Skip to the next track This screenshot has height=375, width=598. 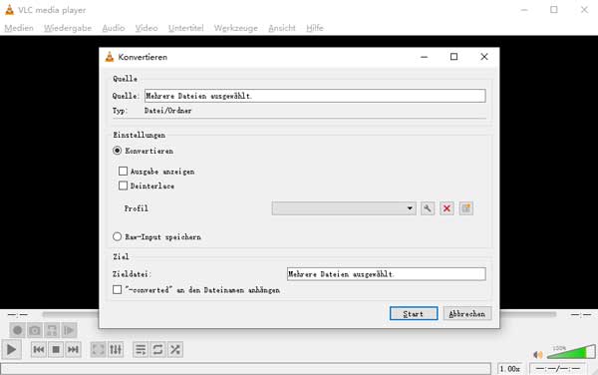coord(73,349)
